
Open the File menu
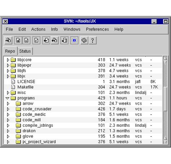[x=9, y=29]
